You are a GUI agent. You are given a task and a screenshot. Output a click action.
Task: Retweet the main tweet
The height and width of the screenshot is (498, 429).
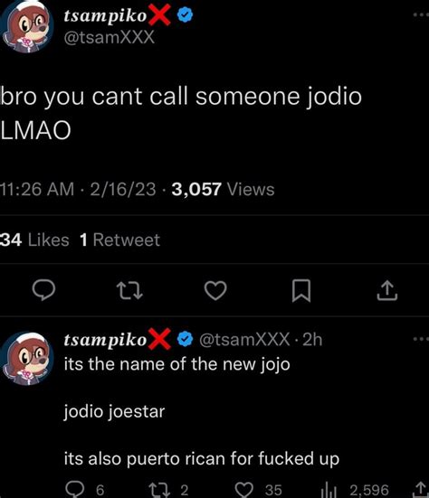pyautogui.click(x=129, y=291)
